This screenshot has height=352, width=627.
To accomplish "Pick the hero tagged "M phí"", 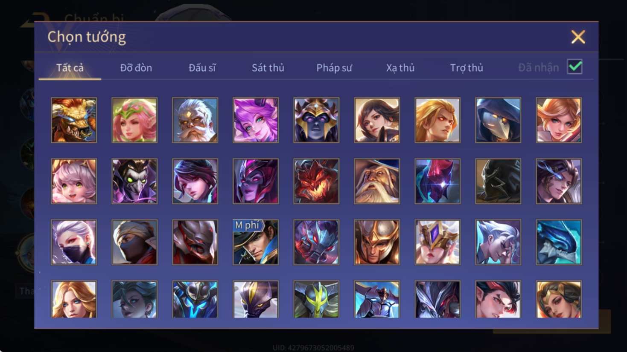I will pyautogui.click(x=256, y=242).
